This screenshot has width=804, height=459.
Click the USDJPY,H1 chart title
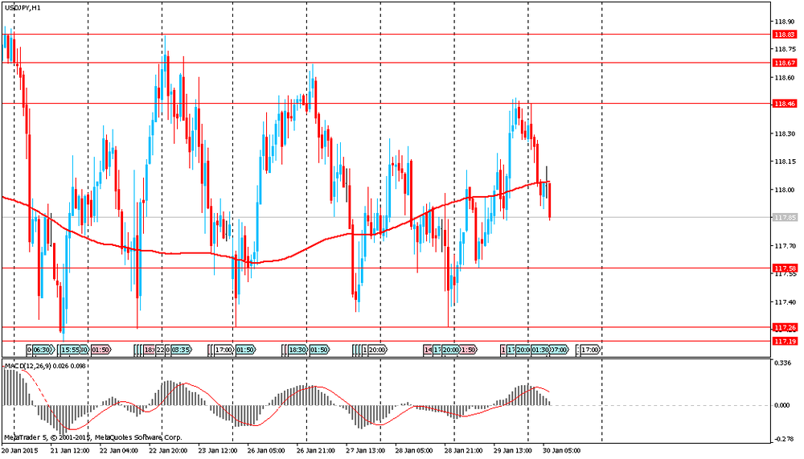[x=24, y=7]
